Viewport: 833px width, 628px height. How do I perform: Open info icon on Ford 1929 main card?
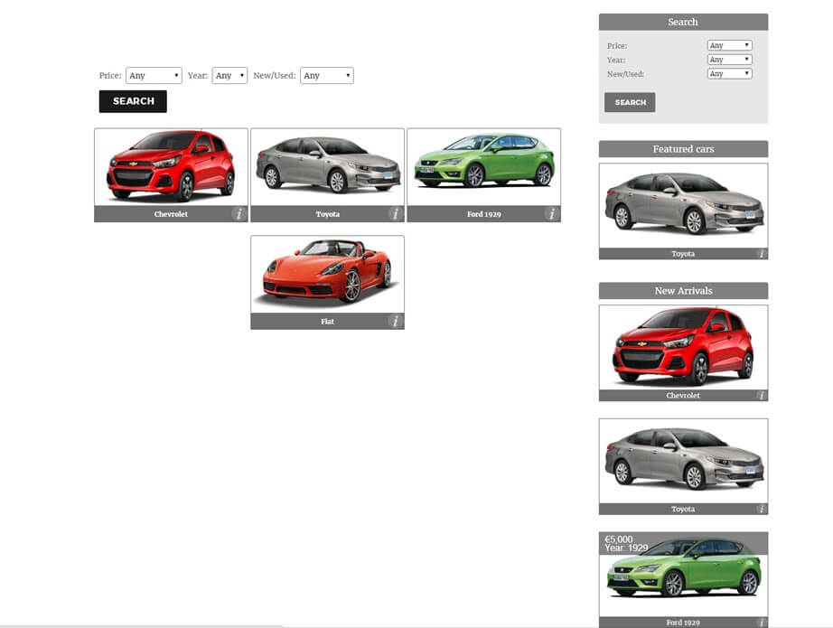coord(551,214)
